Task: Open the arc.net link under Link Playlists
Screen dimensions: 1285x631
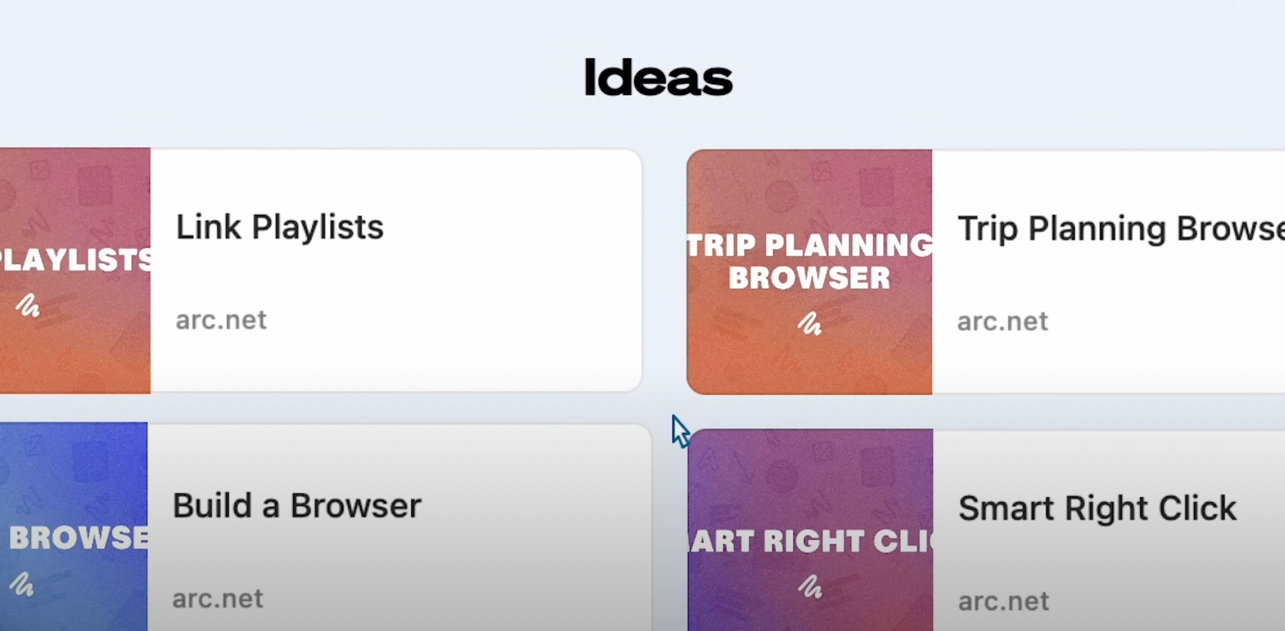Action: pyautogui.click(x=221, y=320)
